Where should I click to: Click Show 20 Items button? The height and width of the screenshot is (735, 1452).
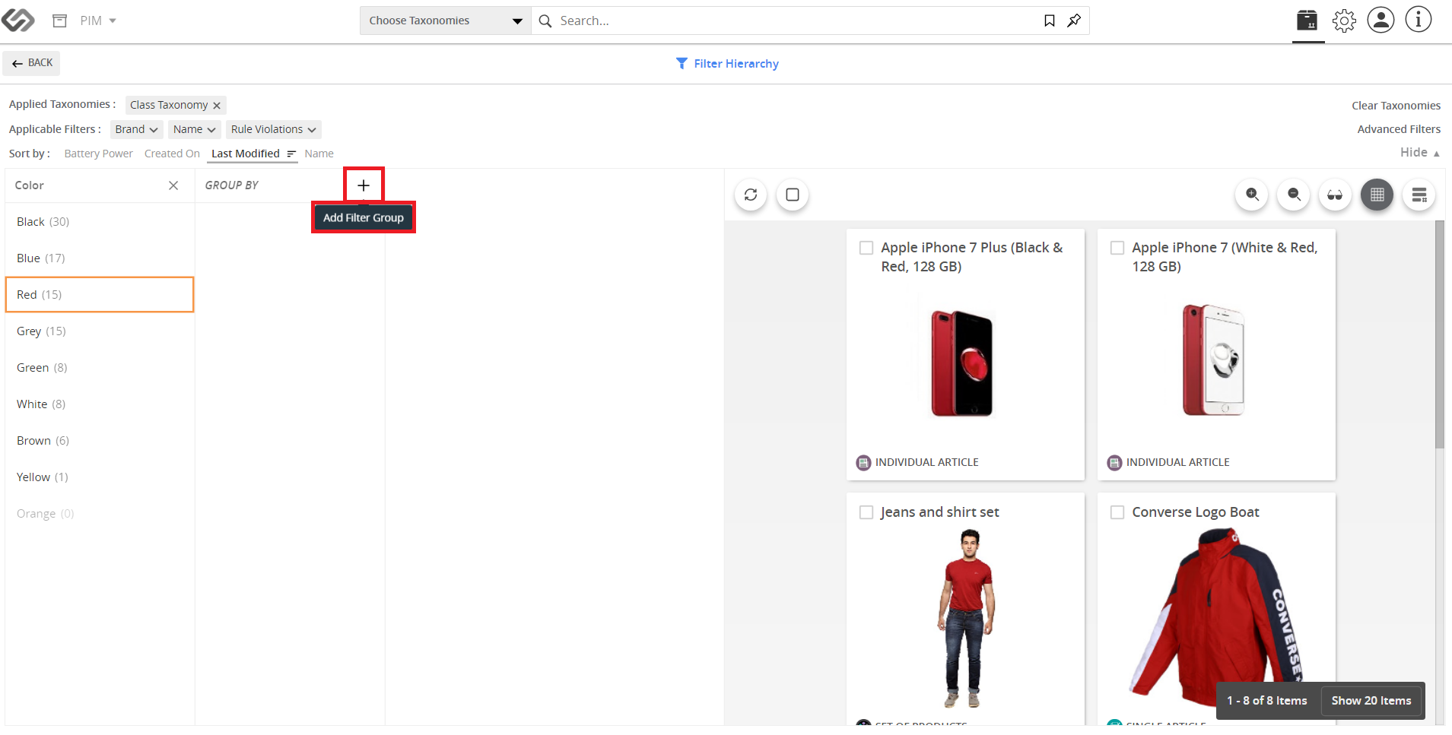coord(1371,701)
